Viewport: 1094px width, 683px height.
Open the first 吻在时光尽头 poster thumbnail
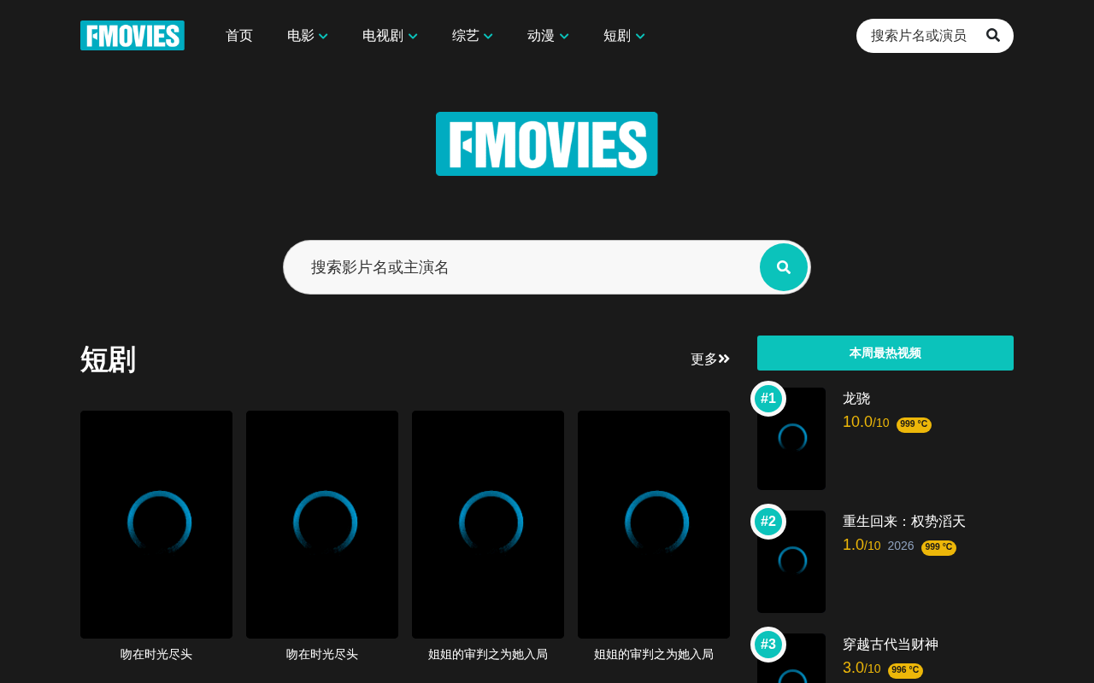tap(156, 524)
